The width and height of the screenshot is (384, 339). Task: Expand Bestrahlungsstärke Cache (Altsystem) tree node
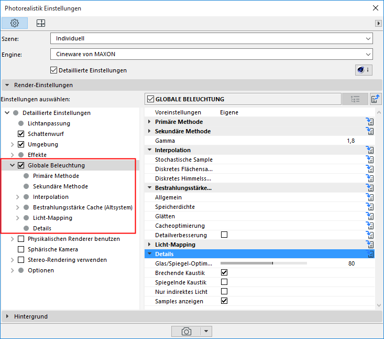17,207
